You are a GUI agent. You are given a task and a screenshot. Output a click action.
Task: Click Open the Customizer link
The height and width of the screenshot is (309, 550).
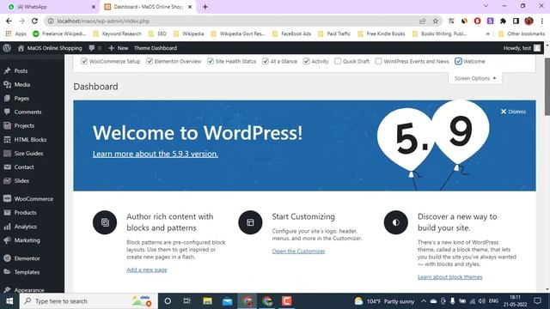[x=298, y=251]
